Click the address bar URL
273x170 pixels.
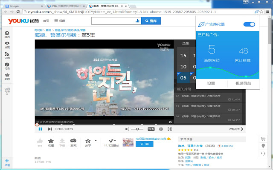pos(122,12)
